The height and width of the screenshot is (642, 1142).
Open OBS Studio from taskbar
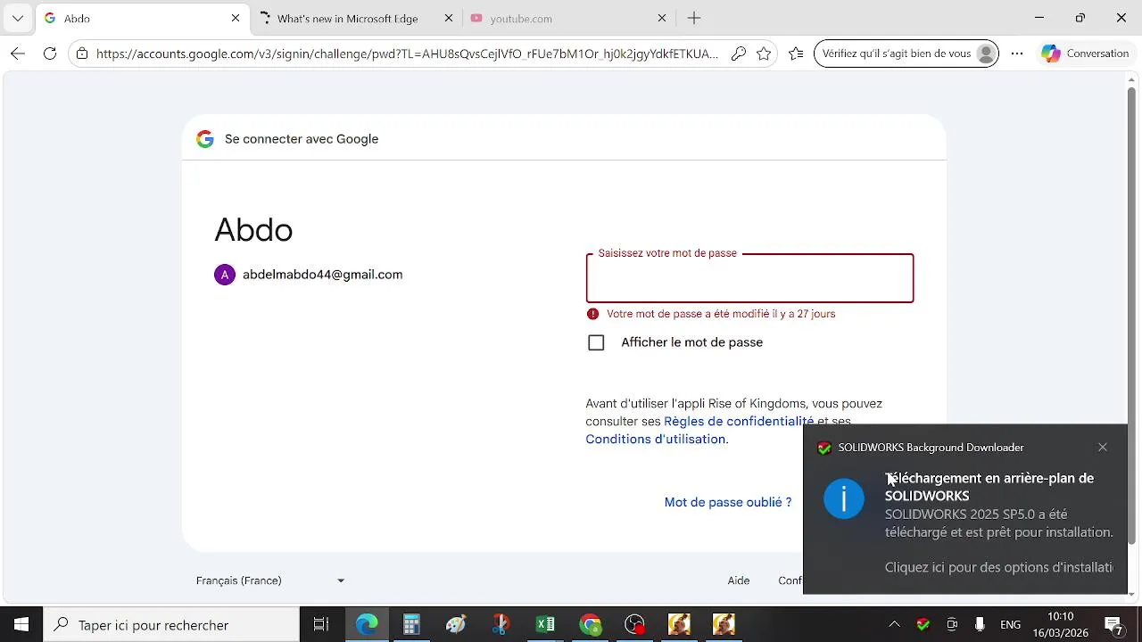pos(634,625)
